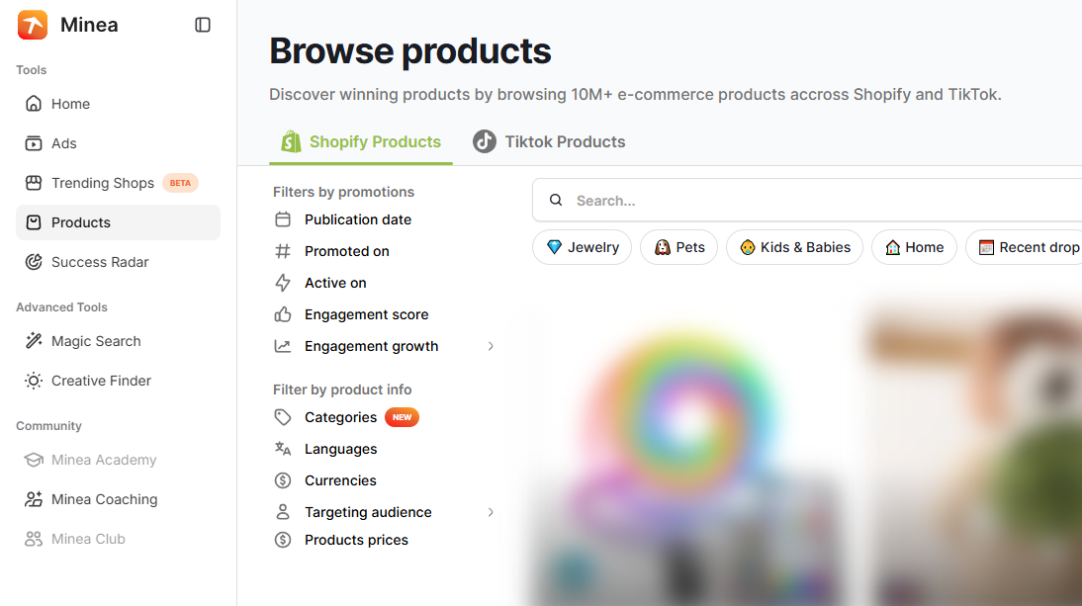Open the Home sidebar icon
The image size is (1082, 606).
34,104
